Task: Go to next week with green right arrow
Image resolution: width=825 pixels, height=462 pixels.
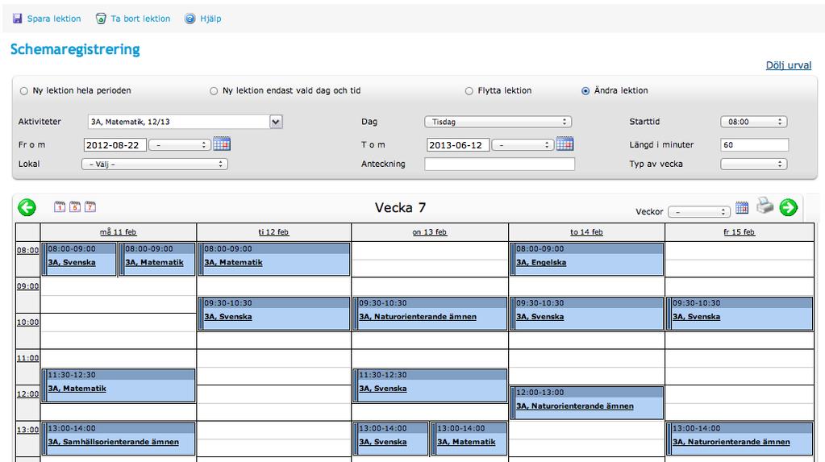Action: click(788, 207)
